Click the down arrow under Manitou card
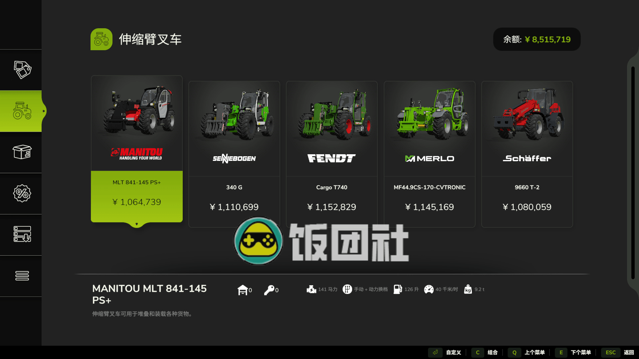639x359 pixels. [136, 224]
